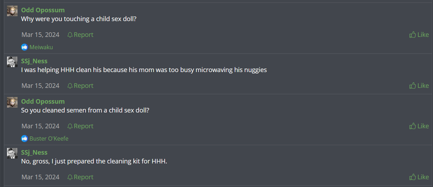Click the blue thumbs-up icon beside Buster O'Keefe
Screen dimensions: 433x187
tap(24, 138)
